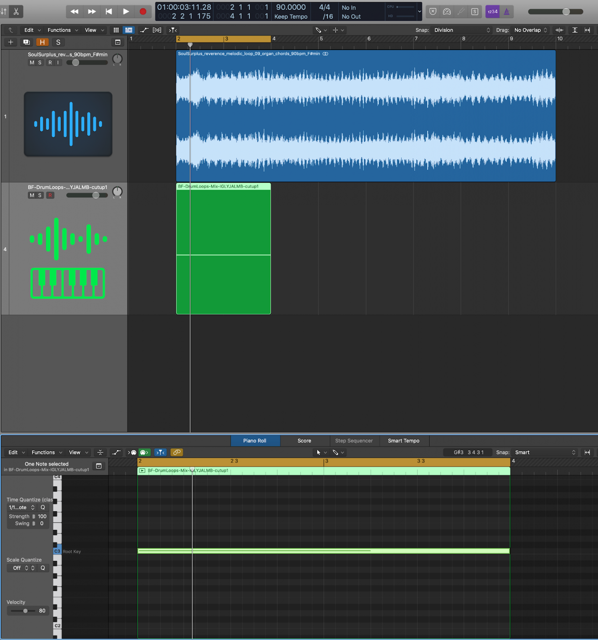Select the list view icon in tracks toolbar
598x640 pixels.
129,30
